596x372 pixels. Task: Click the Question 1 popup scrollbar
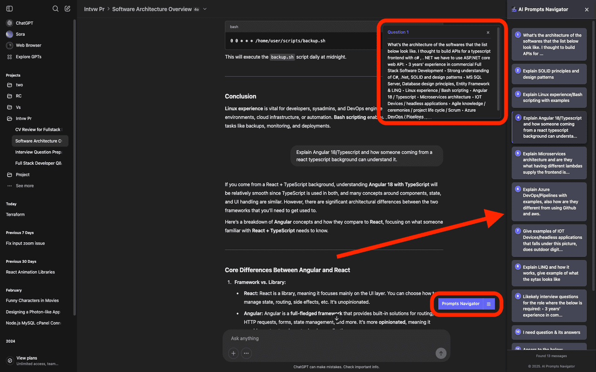pos(499,68)
